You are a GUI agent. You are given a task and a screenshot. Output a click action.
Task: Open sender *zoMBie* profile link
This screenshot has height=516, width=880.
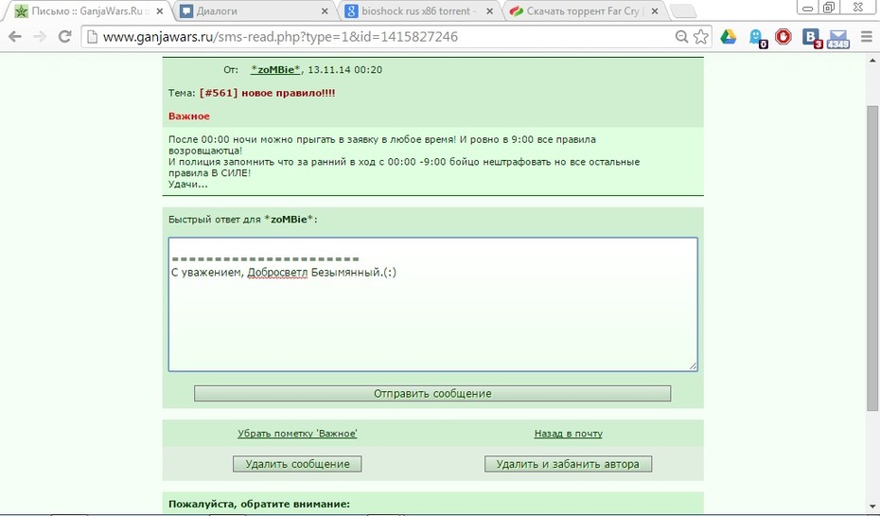[x=275, y=70]
